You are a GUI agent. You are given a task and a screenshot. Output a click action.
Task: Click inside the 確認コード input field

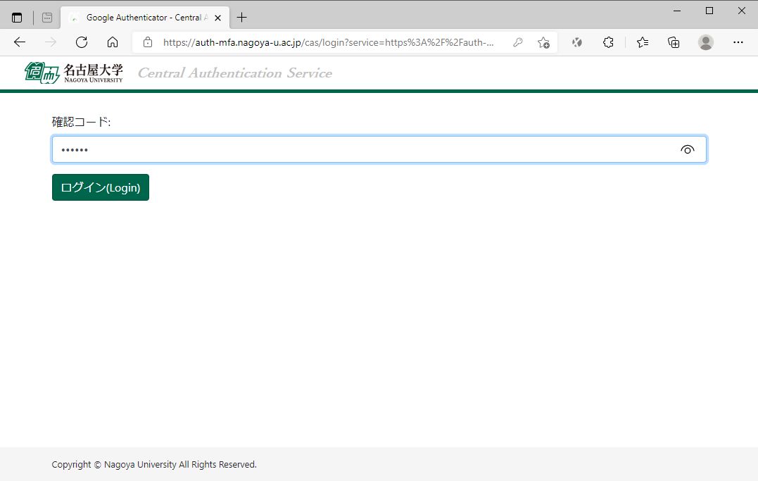[x=282, y=149]
